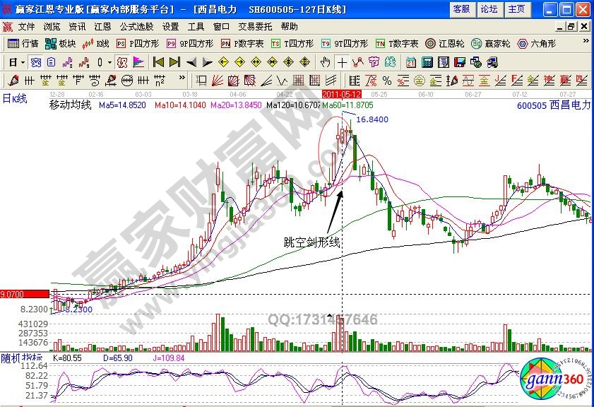Image resolution: width=594 pixels, height=407 pixels.
Task: Select the percent % tool icon
Action: pyautogui.click(x=387, y=81)
